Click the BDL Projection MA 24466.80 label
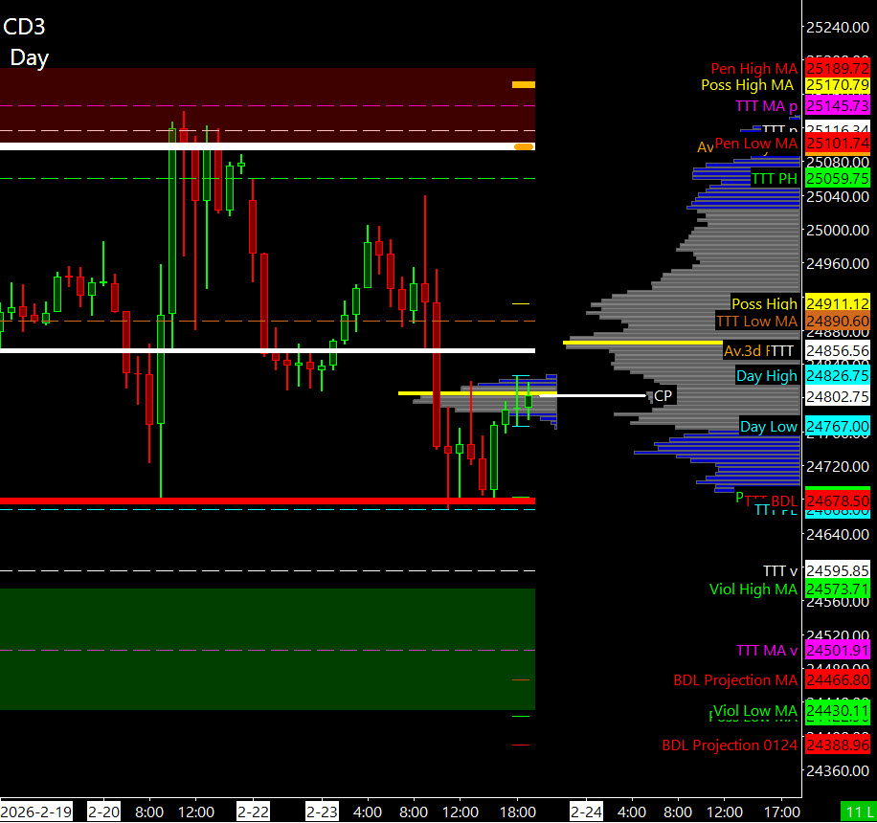 (837, 680)
